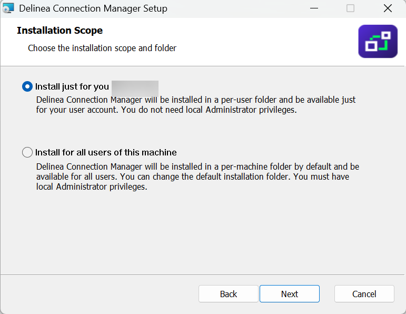Minimize the setup window
Screen dimensions: 406x314
[314, 8]
